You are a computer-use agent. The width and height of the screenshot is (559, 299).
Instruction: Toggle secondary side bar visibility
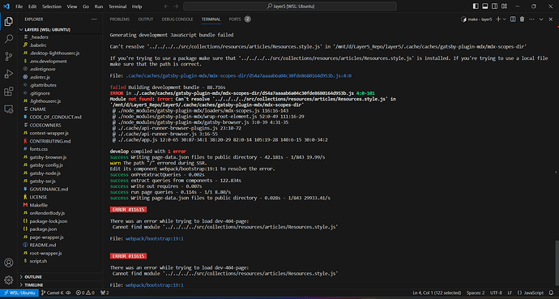click(494, 6)
